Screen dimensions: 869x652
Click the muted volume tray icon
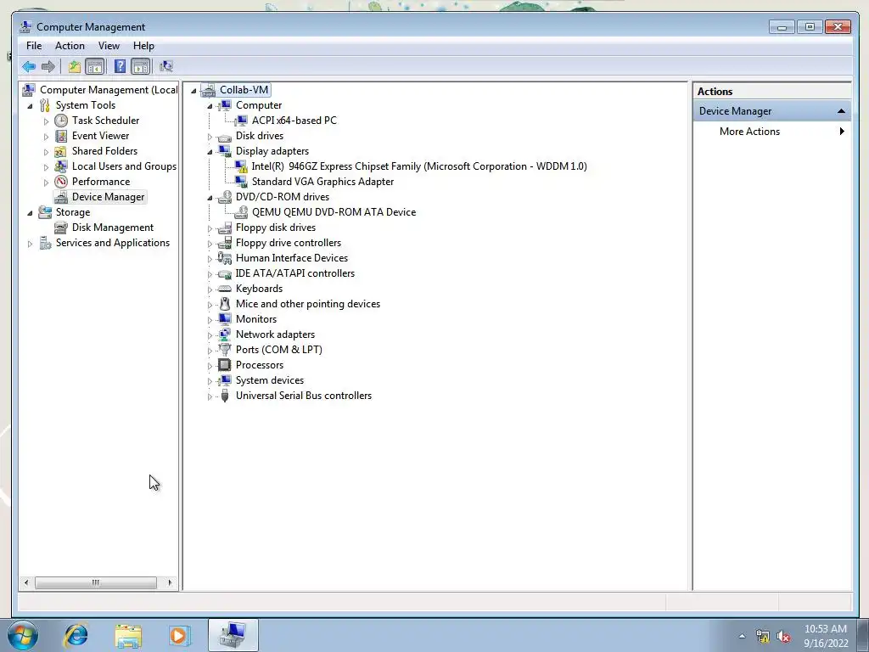click(783, 637)
